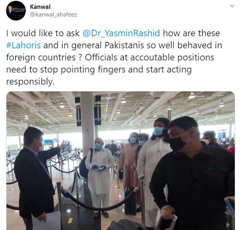The width and height of the screenshot is (240, 230).
Task: Open the @kanwal_ahafeez handle
Action: tap(54, 15)
